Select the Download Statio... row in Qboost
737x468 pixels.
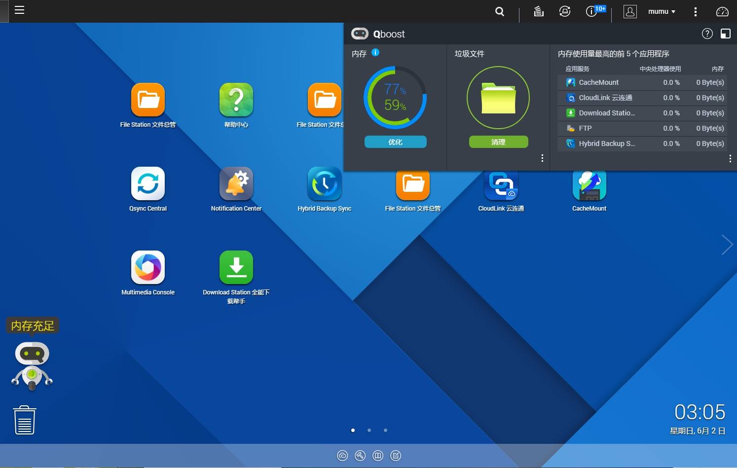click(642, 113)
